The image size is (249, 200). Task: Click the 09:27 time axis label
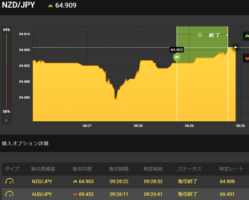pos(87,126)
